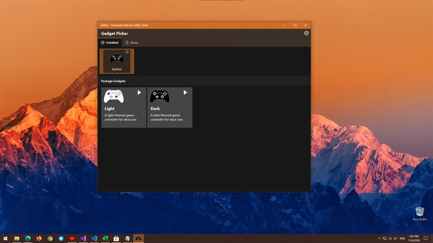Run the Dark gadget via its play button

185,92
